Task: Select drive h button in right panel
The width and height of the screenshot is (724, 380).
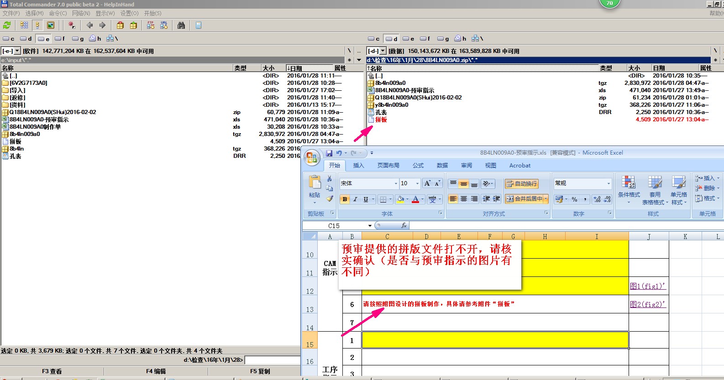Action: (x=460, y=39)
